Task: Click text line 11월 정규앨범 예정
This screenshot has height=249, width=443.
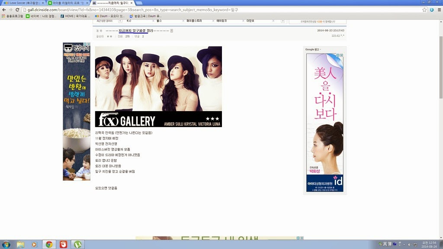Action: (x=107, y=138)
